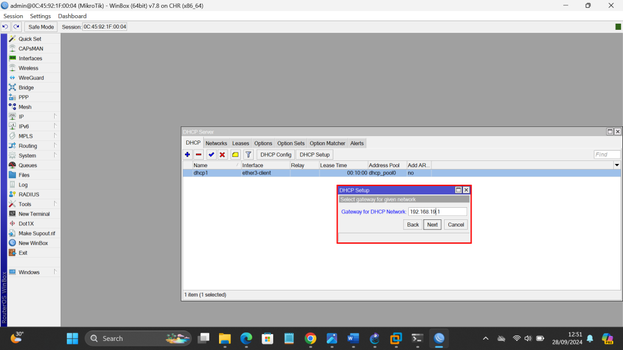The width and height of the screenshot is (623, 350).
Task: Toggle Safe Mode on
Action: 41,27
